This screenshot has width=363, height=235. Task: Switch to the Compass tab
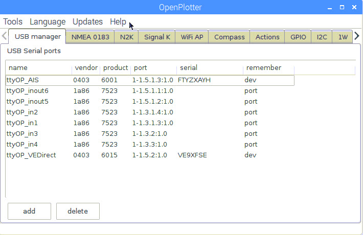tap(229, 37)
